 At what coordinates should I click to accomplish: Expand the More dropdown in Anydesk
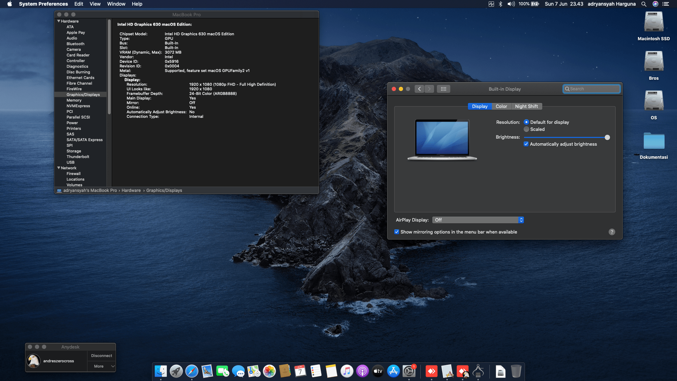pos(102,366)
